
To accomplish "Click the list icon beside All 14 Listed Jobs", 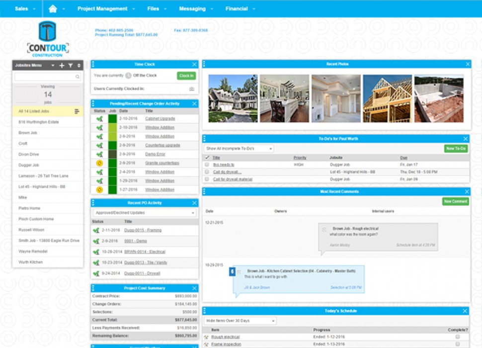I will coord(77,111).
